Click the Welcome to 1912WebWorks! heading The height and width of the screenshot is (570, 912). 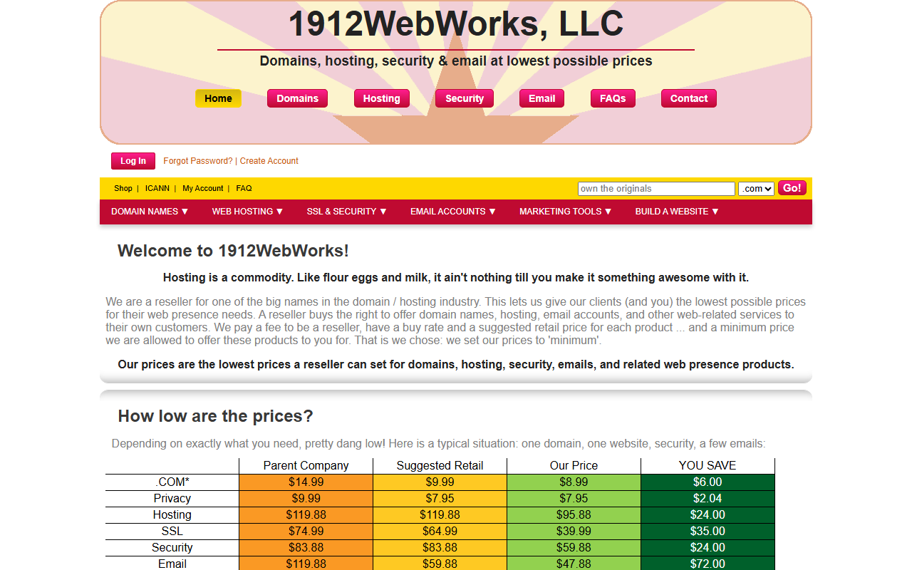tap(233, 251)
